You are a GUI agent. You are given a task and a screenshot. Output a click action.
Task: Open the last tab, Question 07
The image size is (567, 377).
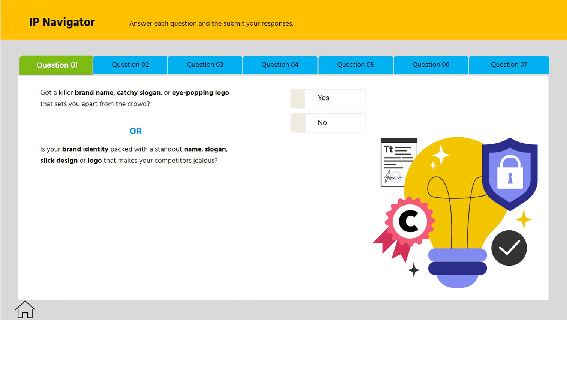(509, 65)
